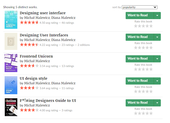Expand shelf arrow for UI design style
This screenshot has width=170, height=123.
pyautogui.click(x=157, y=81)
